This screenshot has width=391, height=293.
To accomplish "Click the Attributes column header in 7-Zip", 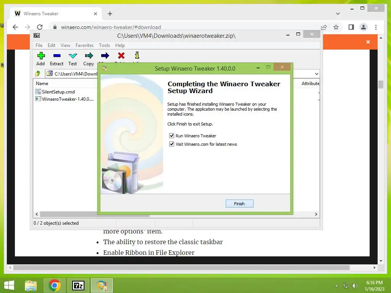I will coord(310,84).
